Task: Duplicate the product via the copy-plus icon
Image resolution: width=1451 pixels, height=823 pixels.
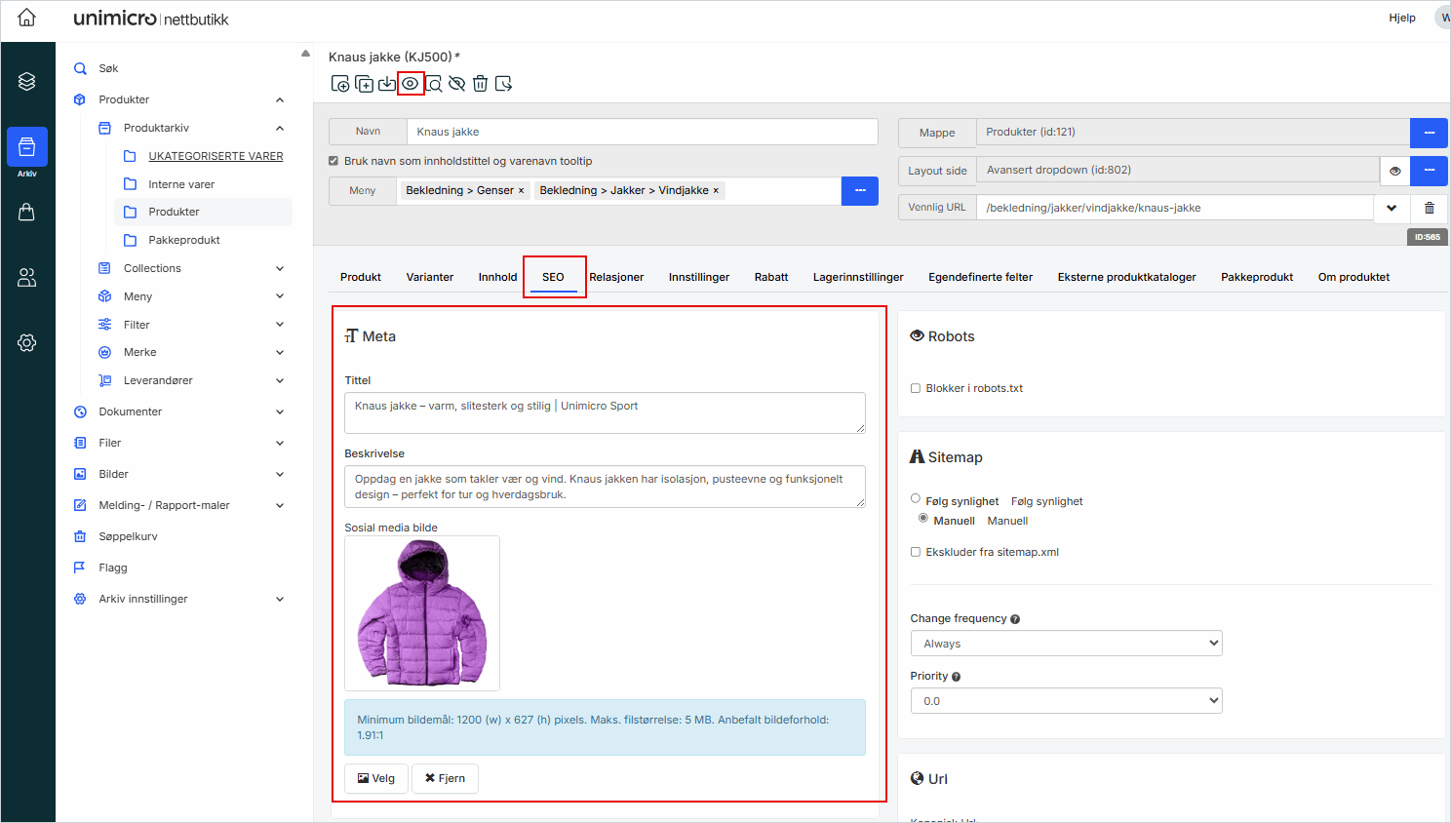Action: click(364, 83)
